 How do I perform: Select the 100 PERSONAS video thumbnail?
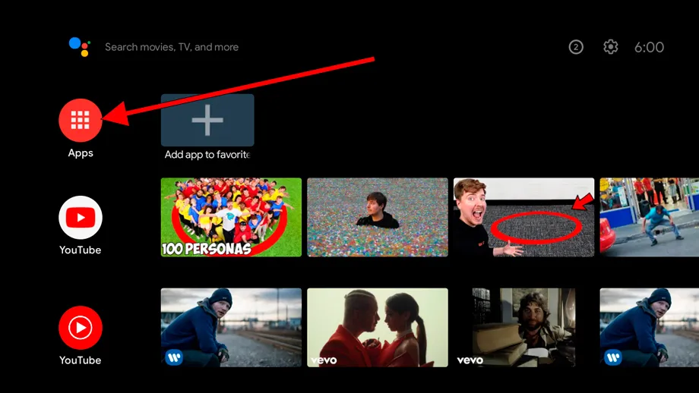click(x=231, y=217)
